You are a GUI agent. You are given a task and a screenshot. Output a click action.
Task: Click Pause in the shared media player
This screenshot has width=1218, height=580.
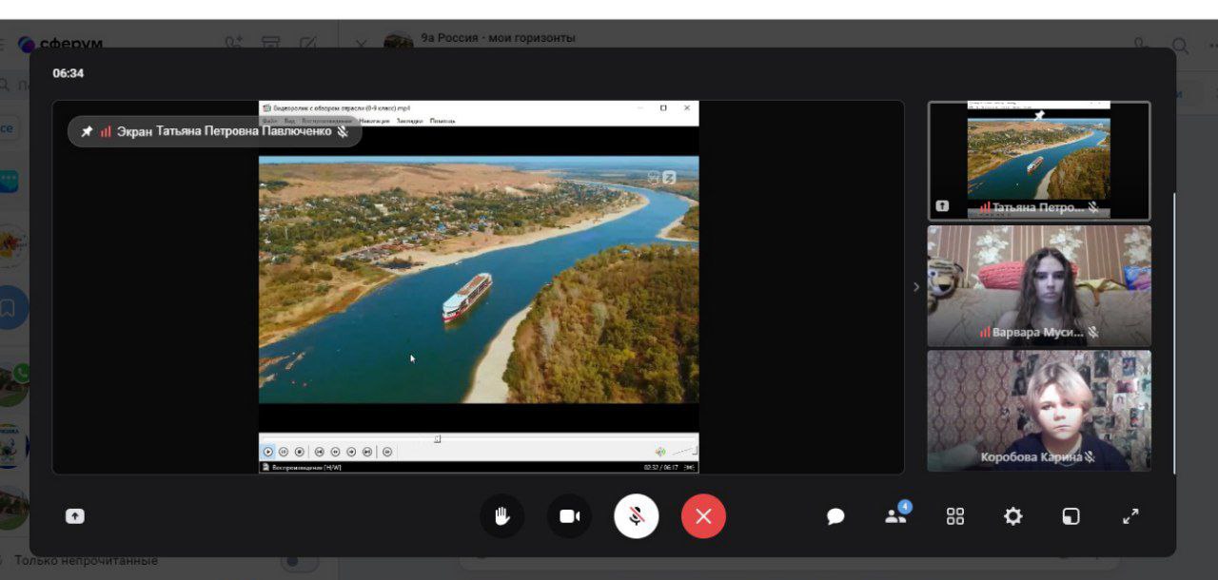[x=284, y=452]
